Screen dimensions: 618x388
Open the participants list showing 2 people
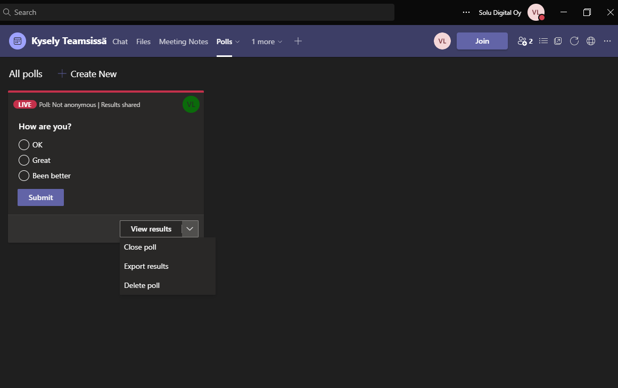point(525,41)
